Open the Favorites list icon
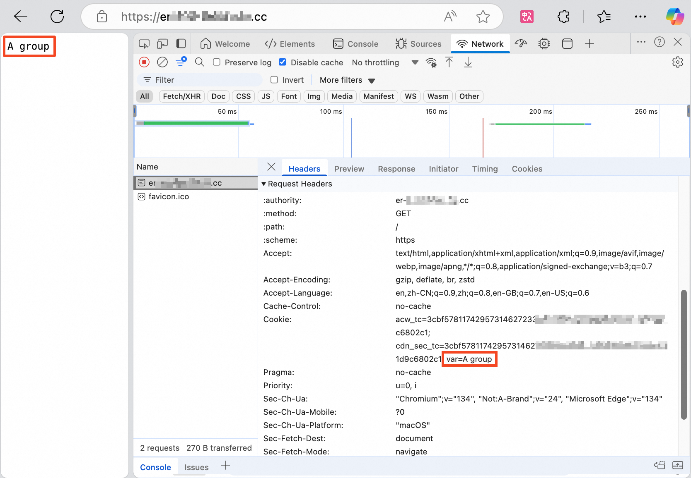This screenshot has height=478, width=691. coord(604,17)
